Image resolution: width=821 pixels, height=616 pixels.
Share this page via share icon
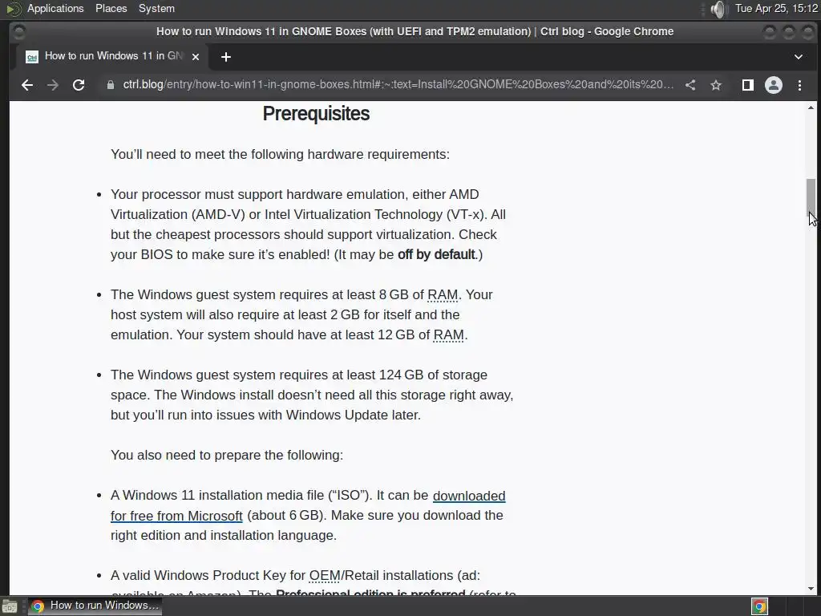pos(690,85)
